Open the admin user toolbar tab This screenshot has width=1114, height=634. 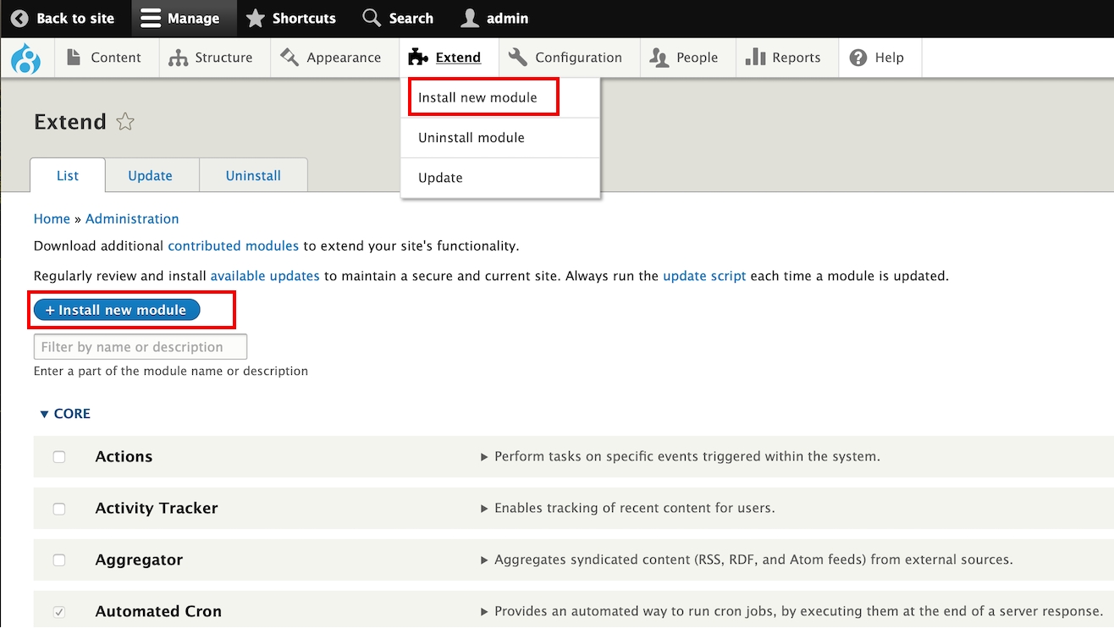coord(494,18)
